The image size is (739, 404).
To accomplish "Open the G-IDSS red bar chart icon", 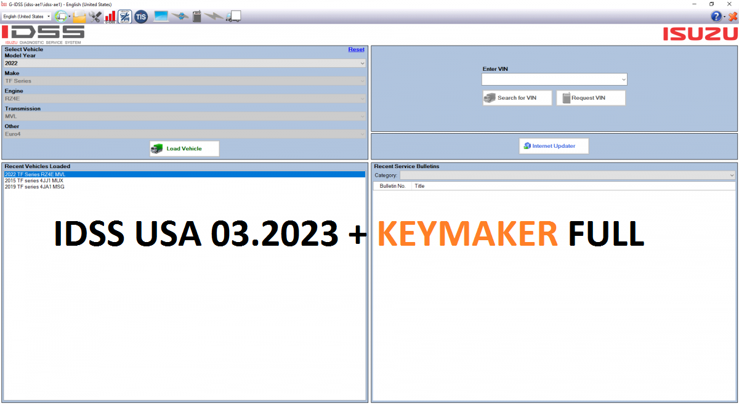I will 110,17.
